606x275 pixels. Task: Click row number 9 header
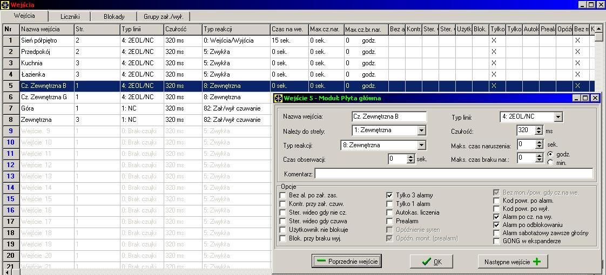coord(11,131)
